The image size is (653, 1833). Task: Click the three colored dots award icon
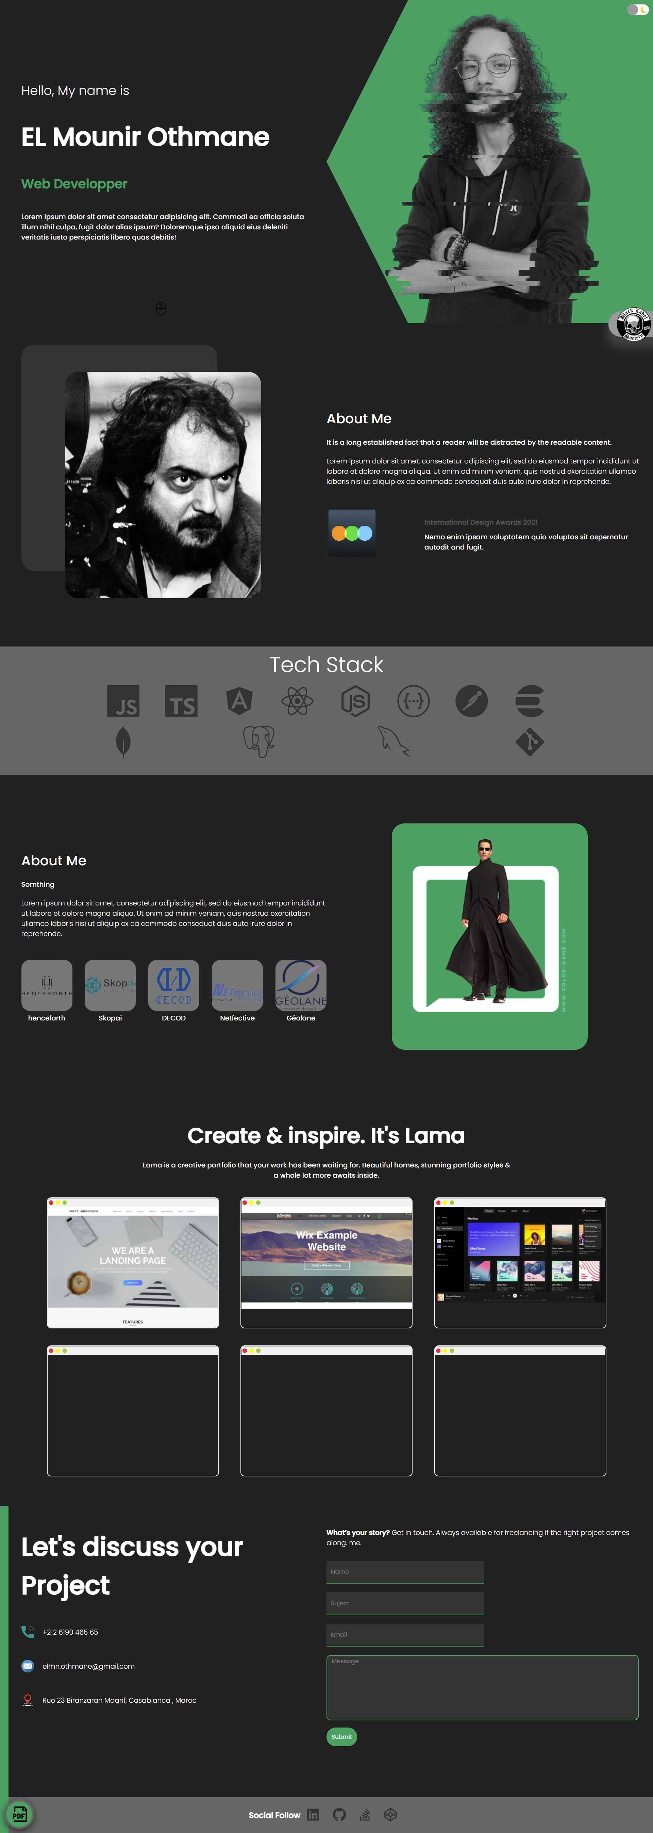click(x=351, y=533)
